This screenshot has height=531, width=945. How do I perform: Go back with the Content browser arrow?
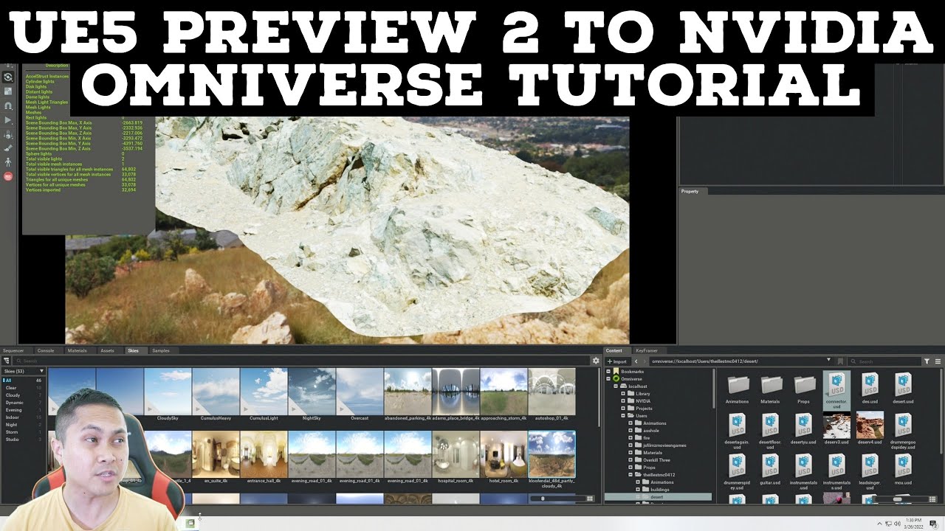click(x=636, y=361)
